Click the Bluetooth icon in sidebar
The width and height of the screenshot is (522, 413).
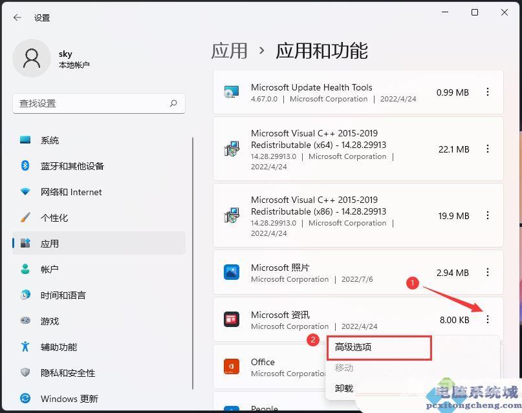25,165
